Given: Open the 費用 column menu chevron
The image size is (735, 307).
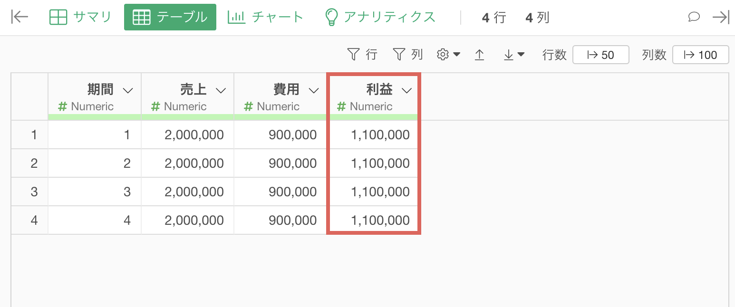Looking at the screenshot, I should point(314,90).
